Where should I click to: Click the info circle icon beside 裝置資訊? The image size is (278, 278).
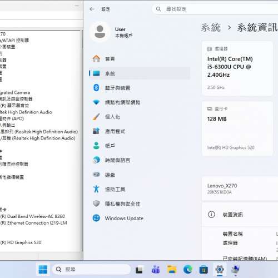click(x=211, y=215)
